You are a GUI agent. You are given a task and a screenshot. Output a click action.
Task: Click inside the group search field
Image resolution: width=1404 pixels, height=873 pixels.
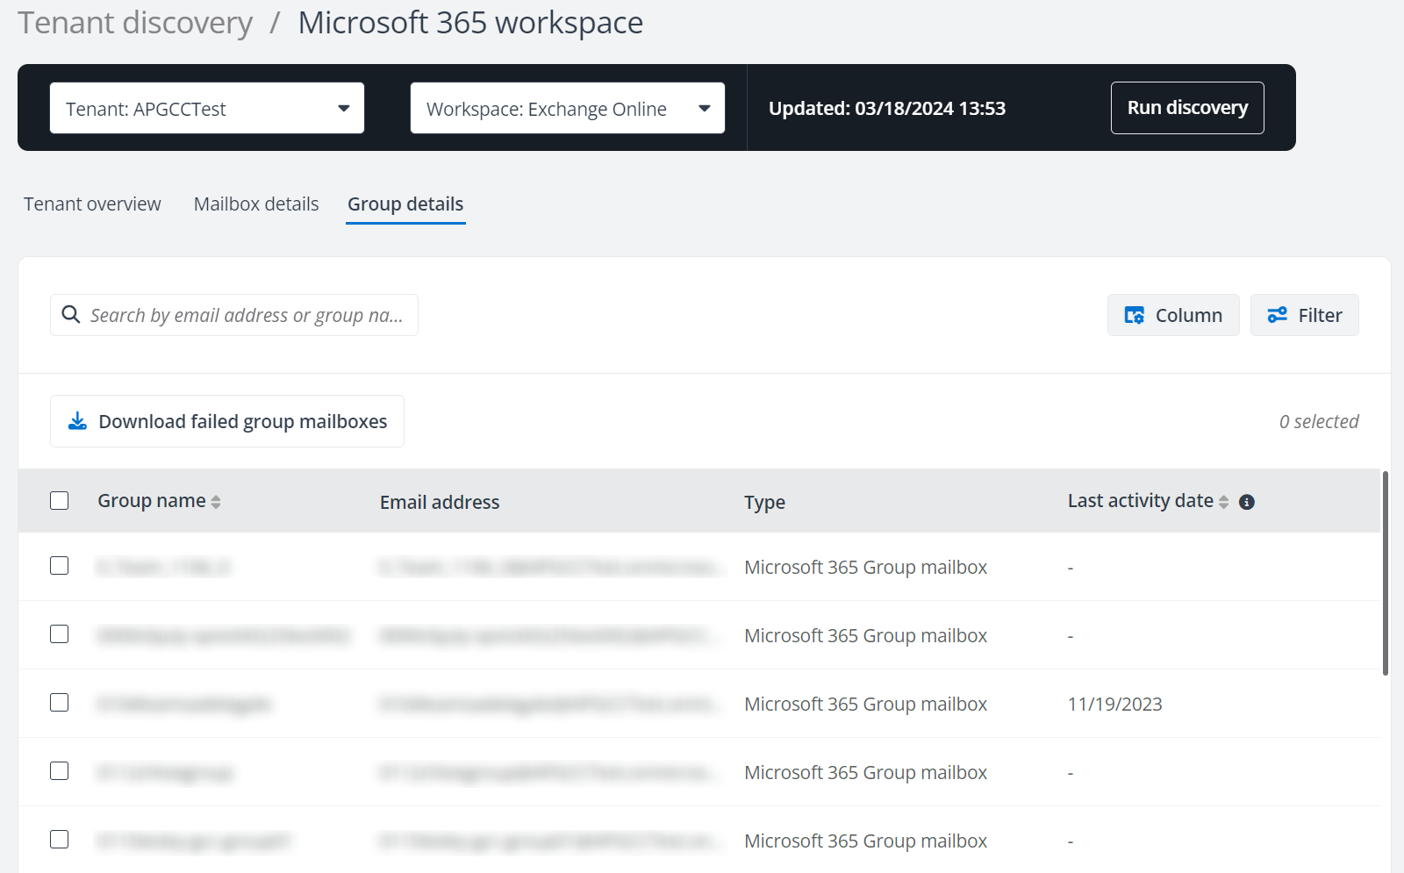[246, 314]
